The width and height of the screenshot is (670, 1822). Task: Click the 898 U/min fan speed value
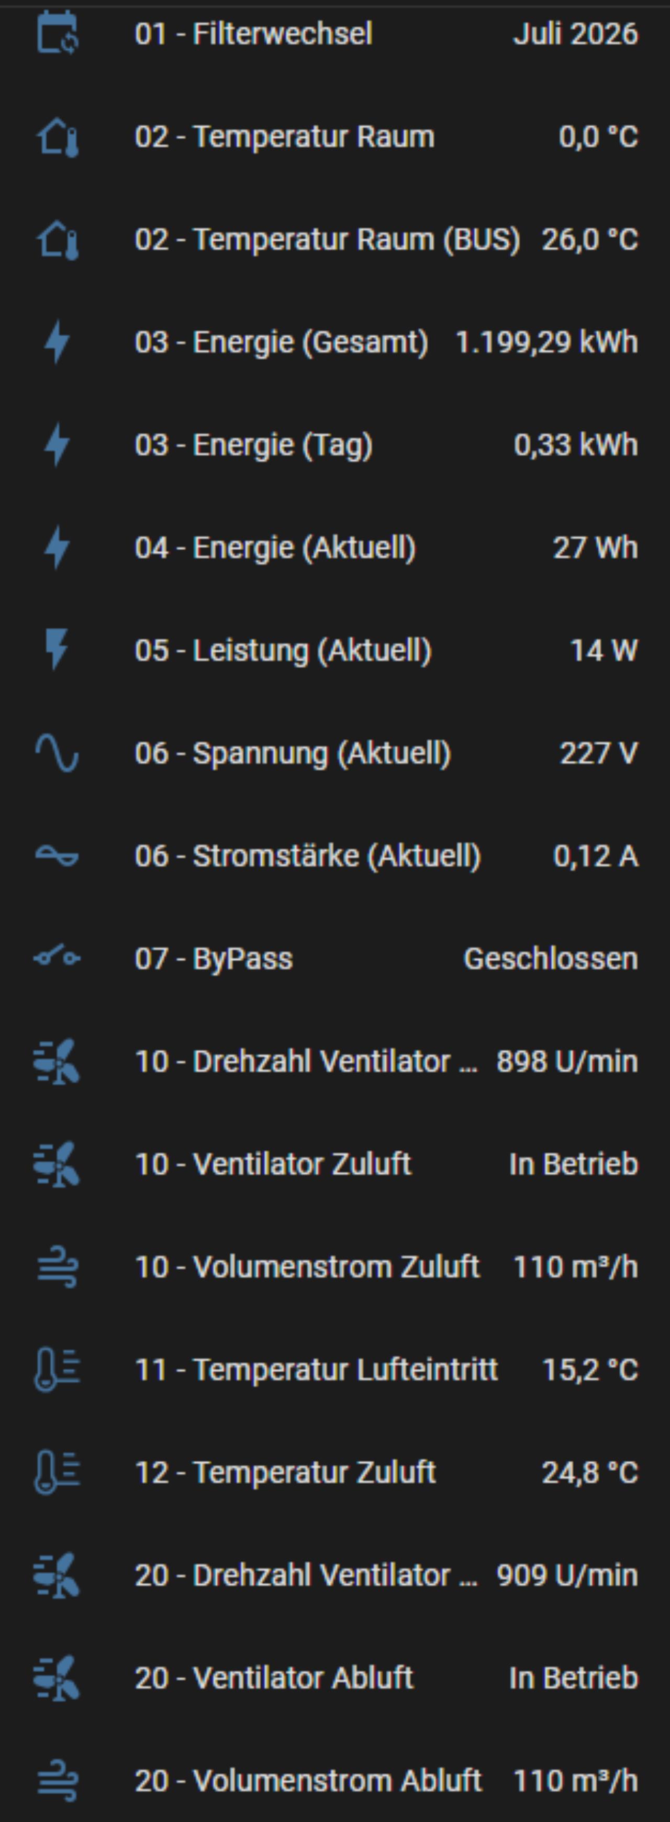[567, 1061]
